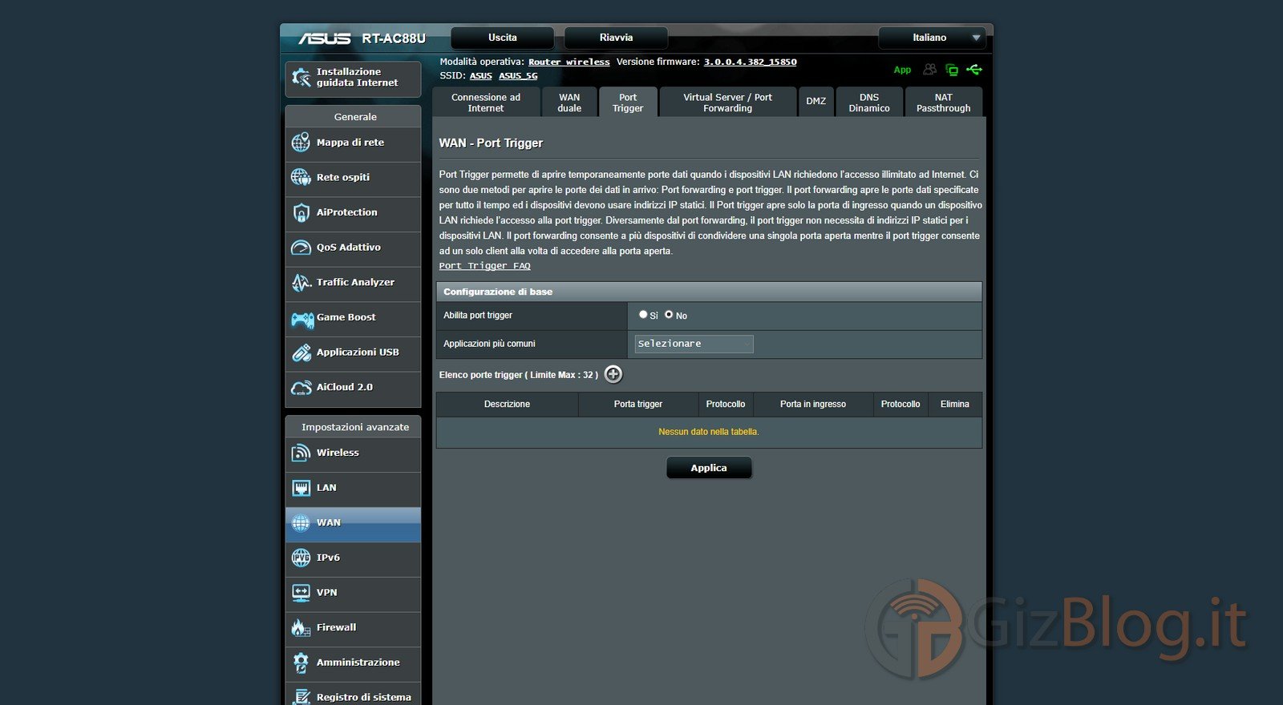Click the Applica button
Screen dimensions: 1283x705
pyautogui.click(x=709, y=468)
